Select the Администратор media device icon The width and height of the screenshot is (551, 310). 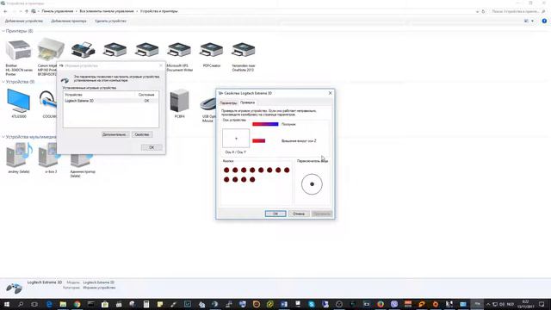[x=82, y=161]
